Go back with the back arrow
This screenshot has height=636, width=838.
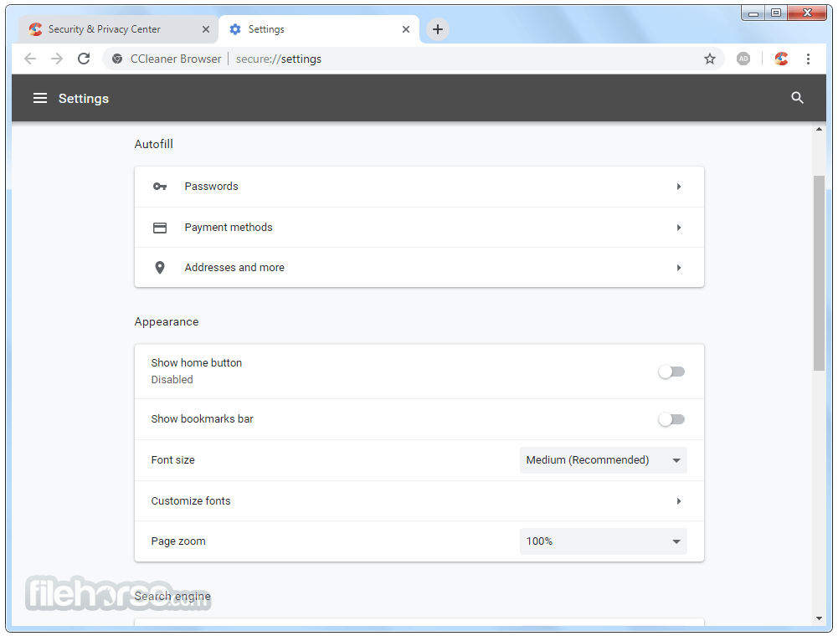[30, 59]
